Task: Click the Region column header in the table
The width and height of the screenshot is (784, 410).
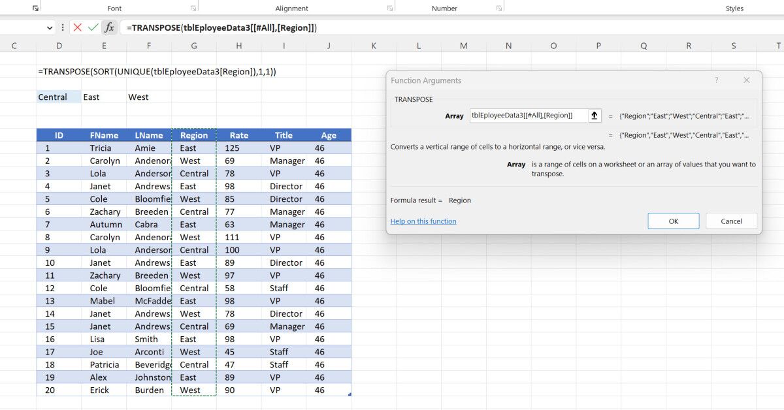Action: pyautogui.click(x=193, y=135)
